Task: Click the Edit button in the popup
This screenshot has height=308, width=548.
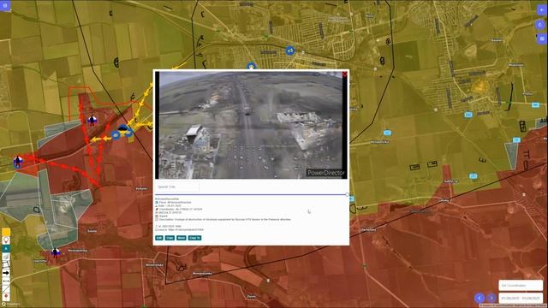Action: click(159, 238)
